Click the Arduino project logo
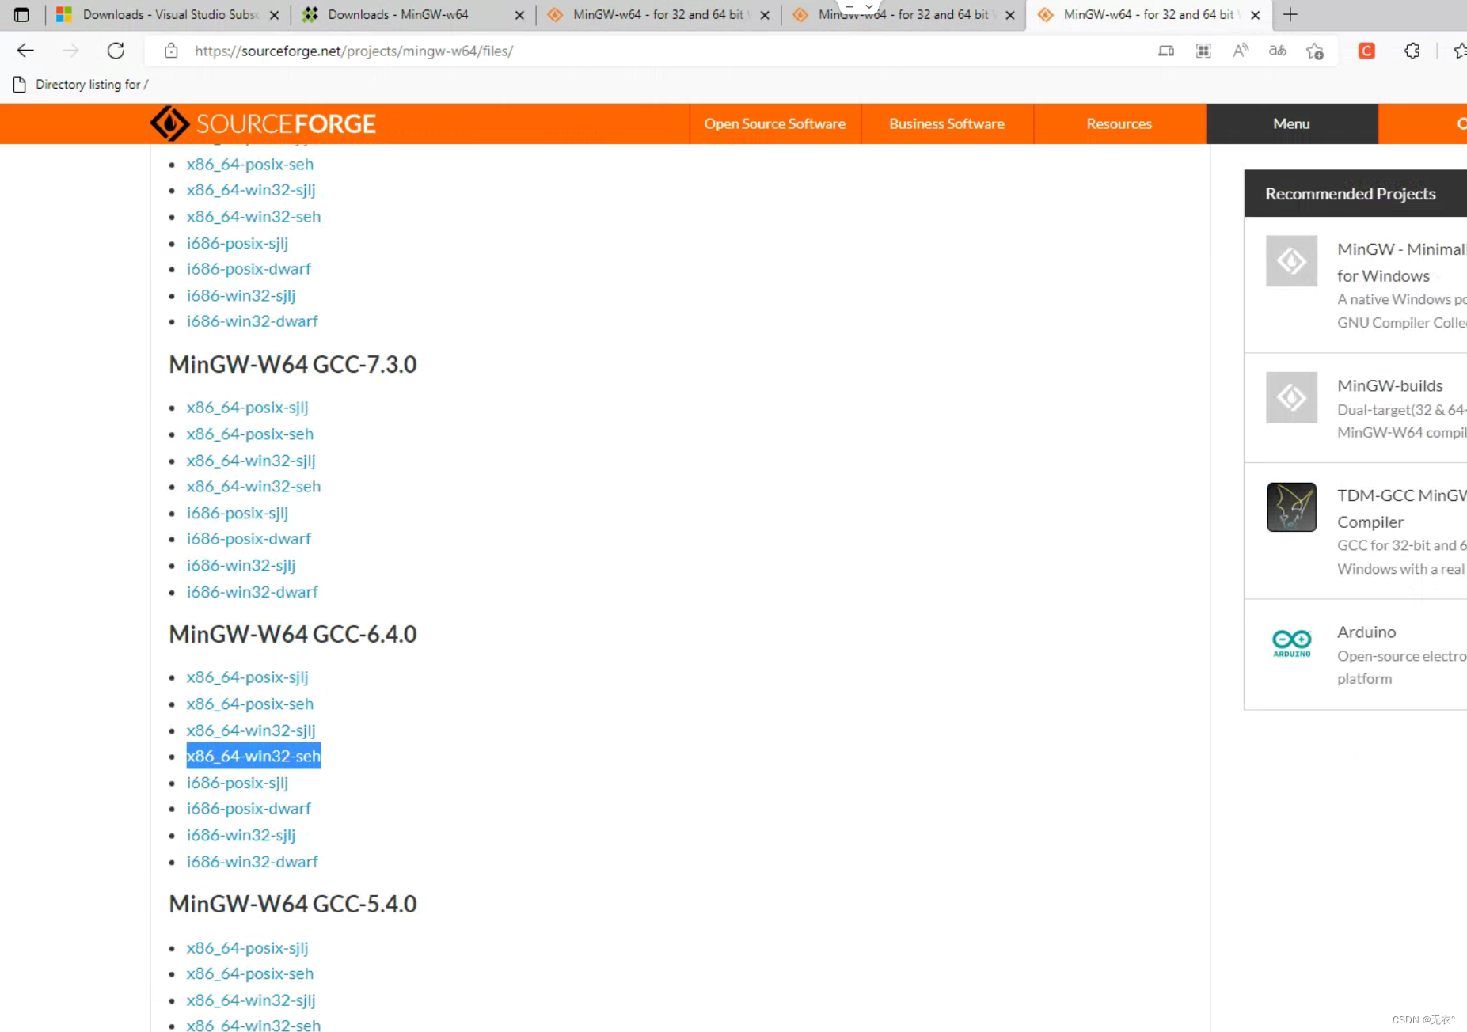 click(1291, 643)
